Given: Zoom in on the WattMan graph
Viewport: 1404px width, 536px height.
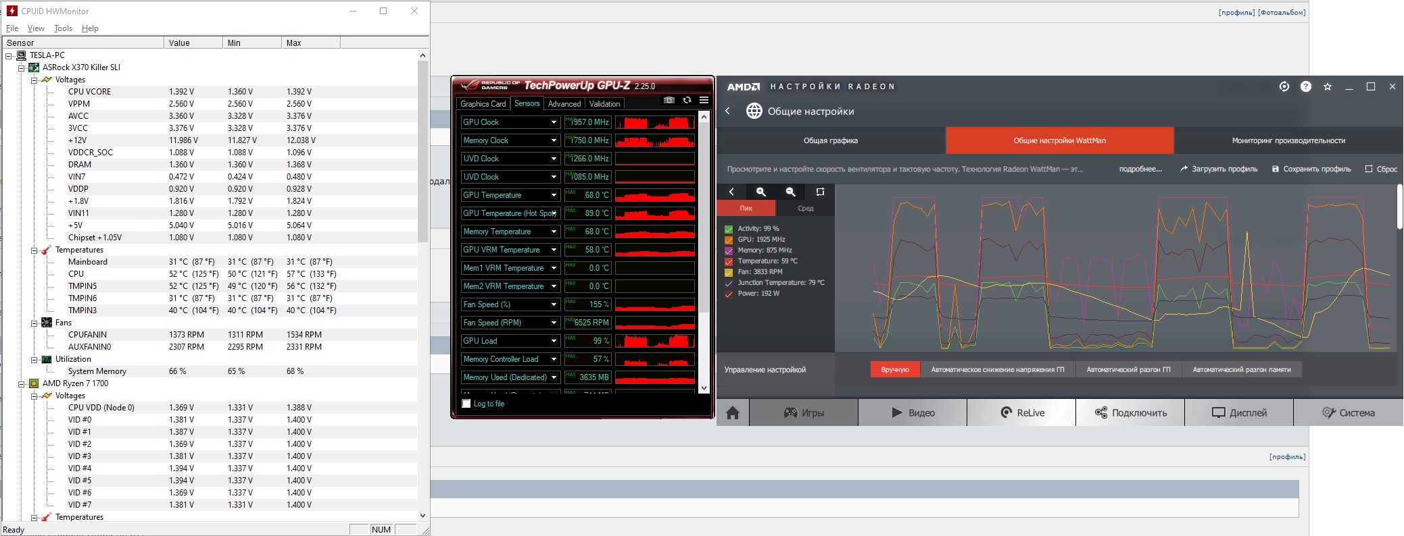Looking at the screenshot, I should pos(760,192).
